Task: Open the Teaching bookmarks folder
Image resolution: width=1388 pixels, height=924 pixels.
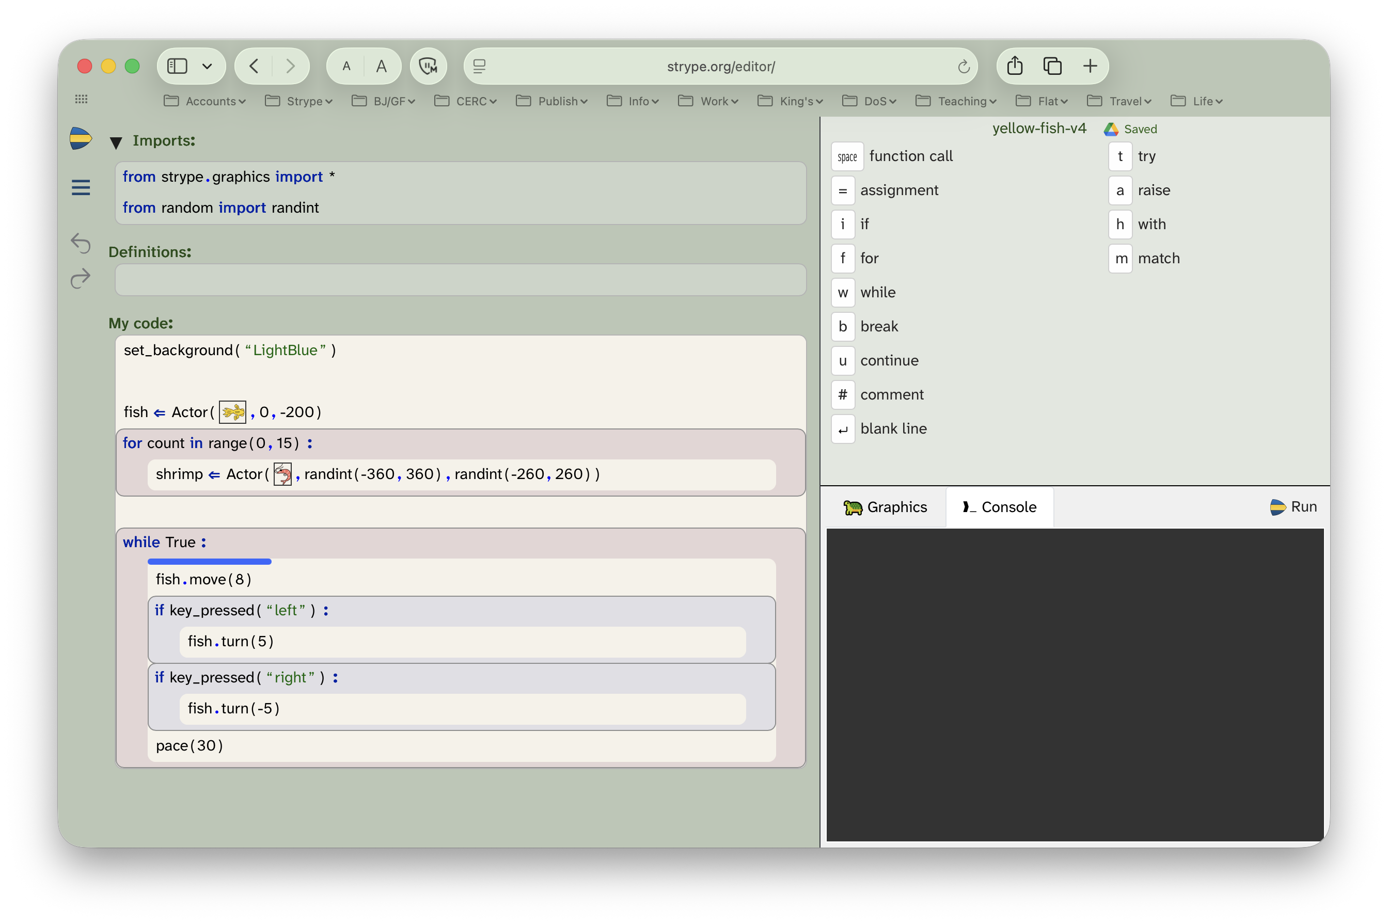Action: tap(956, 101)
